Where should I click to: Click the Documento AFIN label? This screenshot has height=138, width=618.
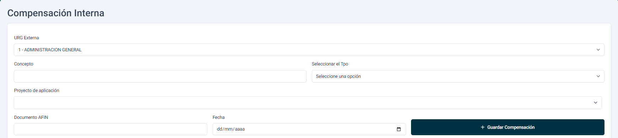31,117
